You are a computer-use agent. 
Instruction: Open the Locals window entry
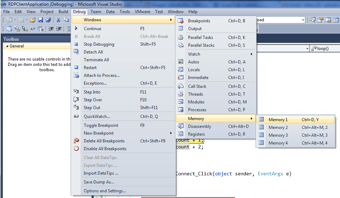click(216, 70)
